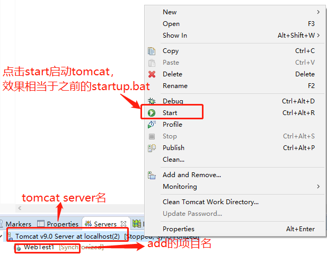
Task: Select Profile menu entry
Action: (235, 125)
